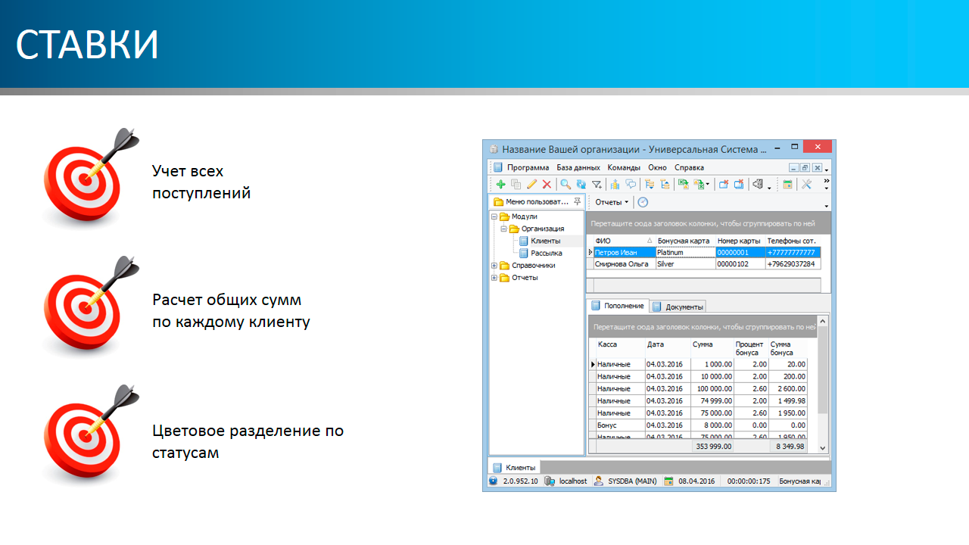Viewport: 969px width, 545px height.
Task: Open the Программа menu
Action: [x=528, y=167]
